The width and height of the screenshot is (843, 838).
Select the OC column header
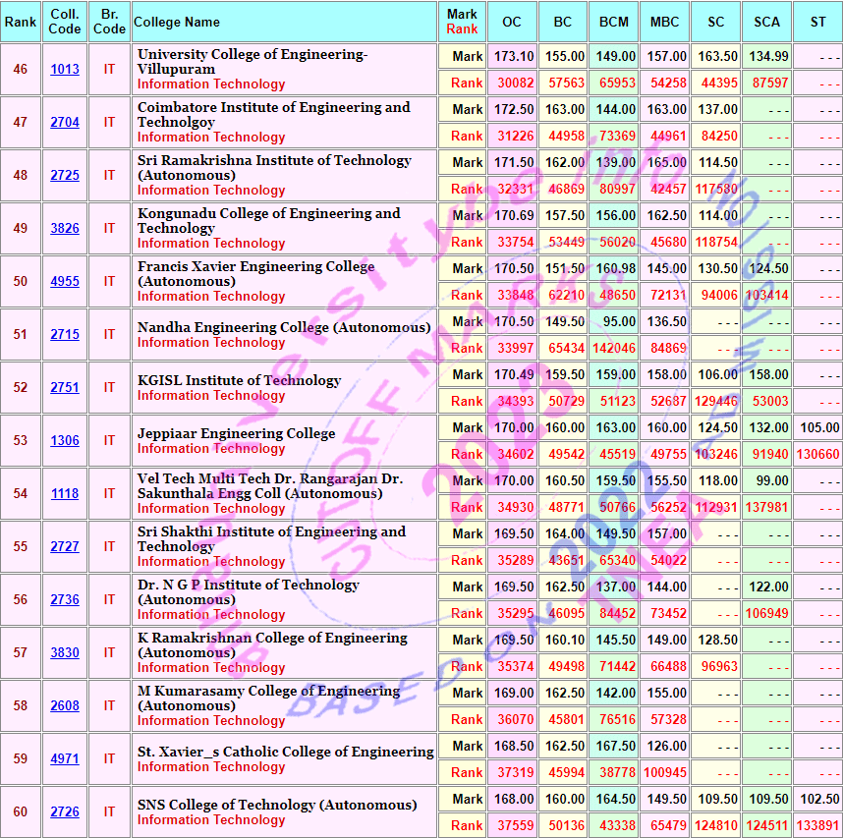pyautogui.click(x=512, y=22)
